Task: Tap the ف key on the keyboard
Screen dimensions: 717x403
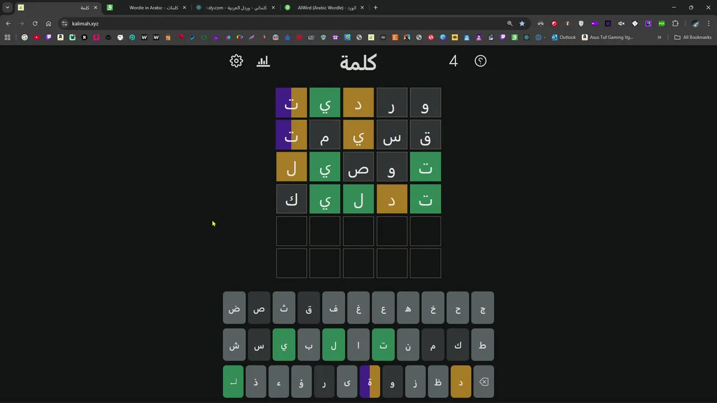Action: pos(333,308)
